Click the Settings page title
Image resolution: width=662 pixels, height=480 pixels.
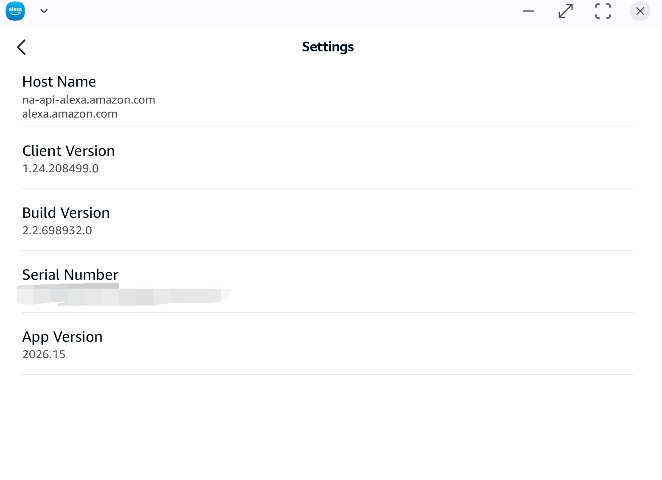point(328,47)
